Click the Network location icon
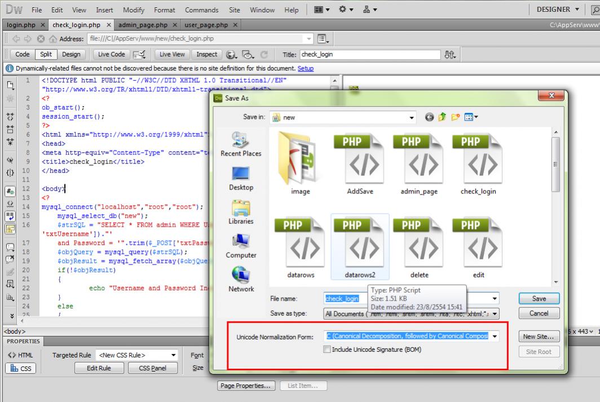600x402 pixels. click(241, 275)
